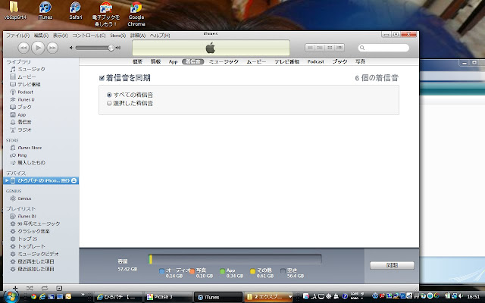Switch to list view in iTunes toolbar
Screen dimensions: 485x303
coord(310,48)
